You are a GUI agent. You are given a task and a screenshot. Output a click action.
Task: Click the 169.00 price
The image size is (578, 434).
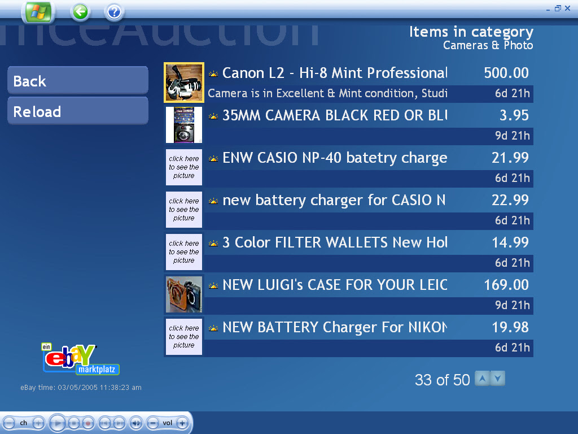point(506,285)
